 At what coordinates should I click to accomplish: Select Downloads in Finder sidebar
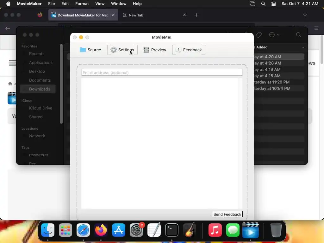pyautogui.click(x=38, y=89)
